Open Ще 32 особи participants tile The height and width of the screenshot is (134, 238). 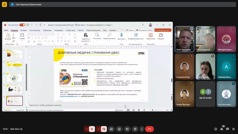[x=205, y=94]
